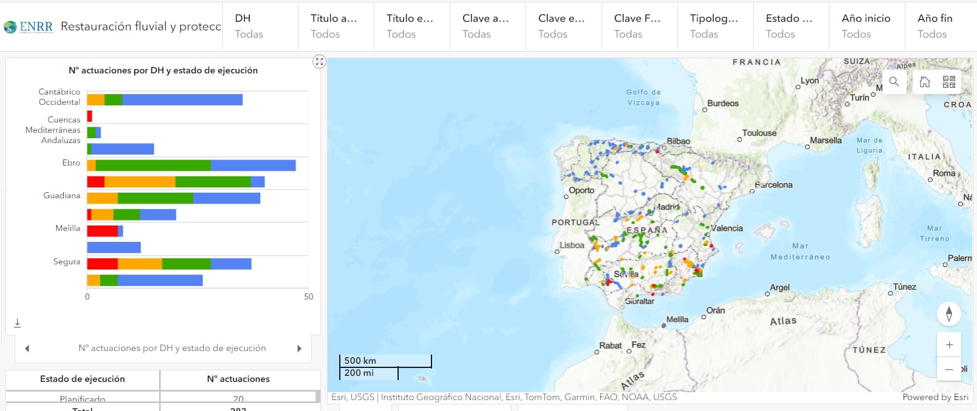Screen dimensions: 977x411
Task: Click the 'Powered by Esri' link
Action: [935, 397]
